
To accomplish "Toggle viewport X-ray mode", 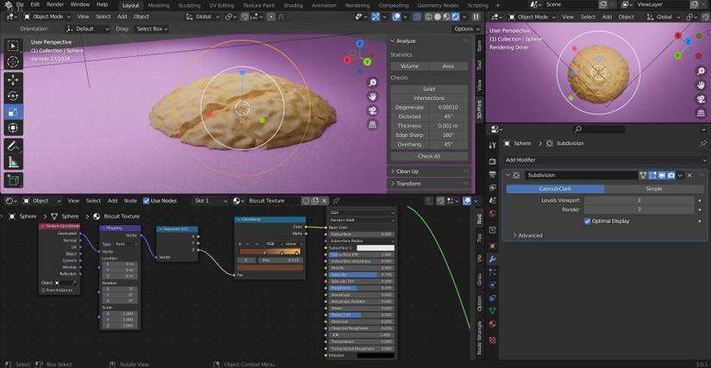I will coord(418,16).
